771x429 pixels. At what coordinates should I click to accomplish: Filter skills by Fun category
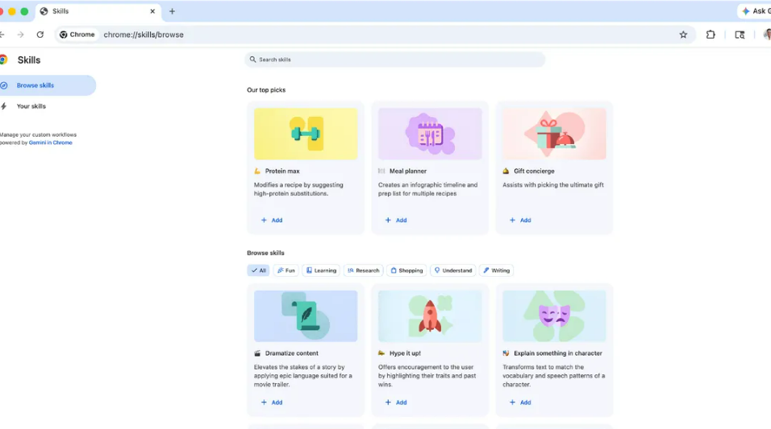(286, 270)
